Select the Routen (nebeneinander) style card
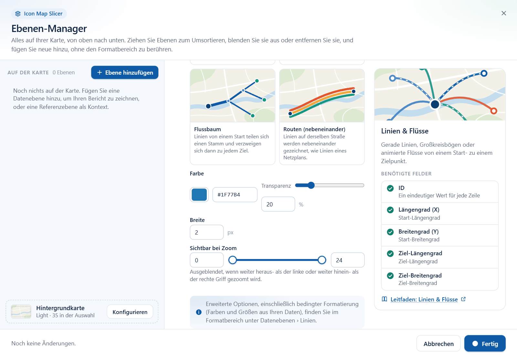This screenshot has height=357, width=517. tap(322, 117)
